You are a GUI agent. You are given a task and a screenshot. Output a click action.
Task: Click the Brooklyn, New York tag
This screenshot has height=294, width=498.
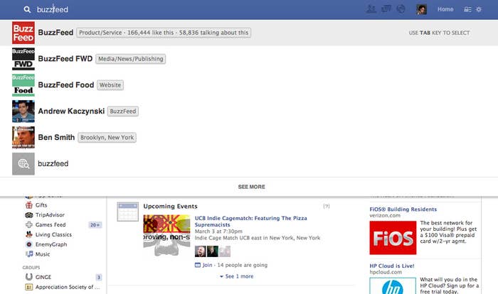[x=107, y=137]
